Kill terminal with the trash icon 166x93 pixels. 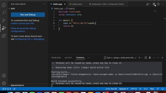tap(150, 58)
